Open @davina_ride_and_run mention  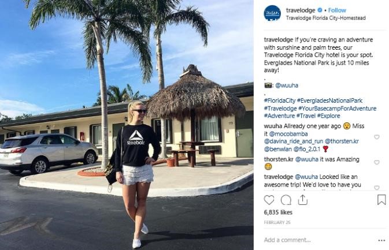[x=294, y=141]
